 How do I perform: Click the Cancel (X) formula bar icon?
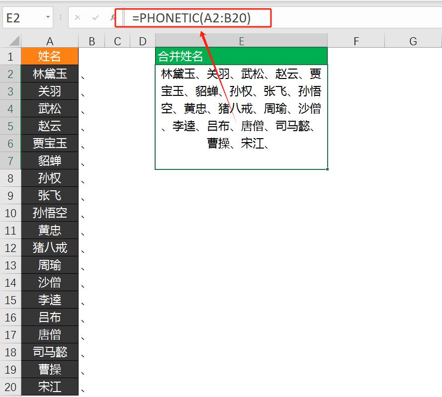point(78,18)
